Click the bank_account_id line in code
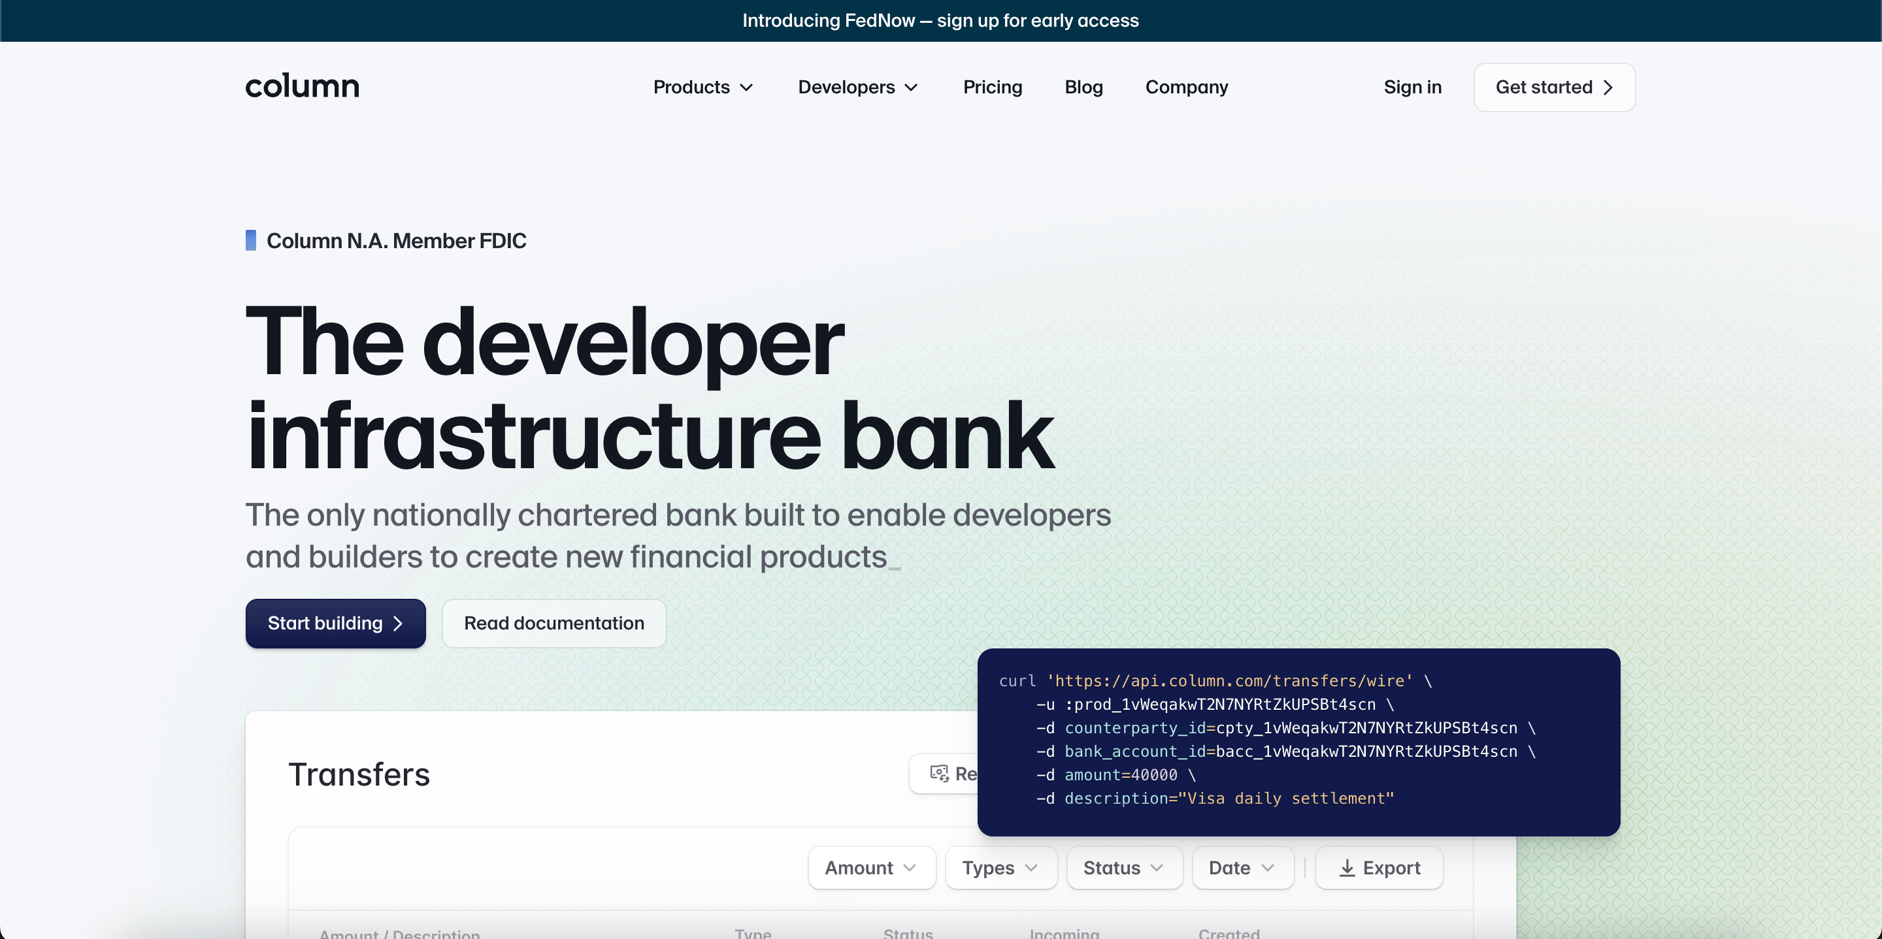 tap(1286, 752)
